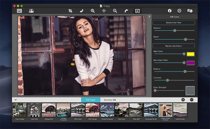
Task: Select the Turquoise Purple preset thumbnail
Action: coord(151,110)
